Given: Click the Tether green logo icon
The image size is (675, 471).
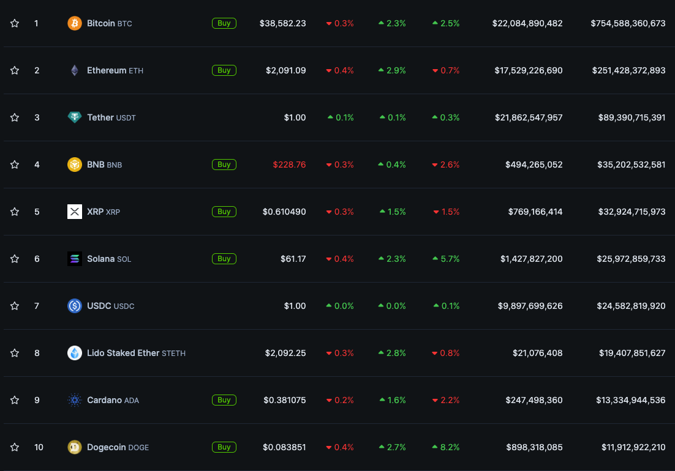Looking at the screenshot, I should pyautogui.click(x=74, y=117).
